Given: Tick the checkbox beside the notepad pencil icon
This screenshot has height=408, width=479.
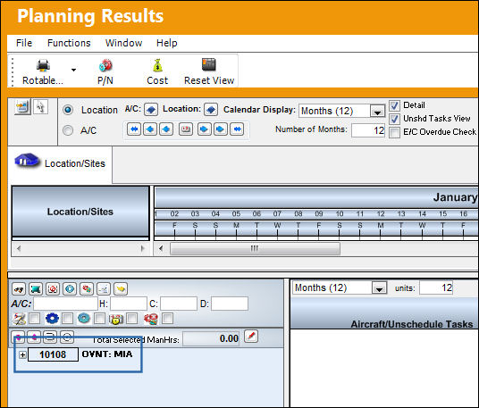Looking at the screenshot, I should coord(35,319).
